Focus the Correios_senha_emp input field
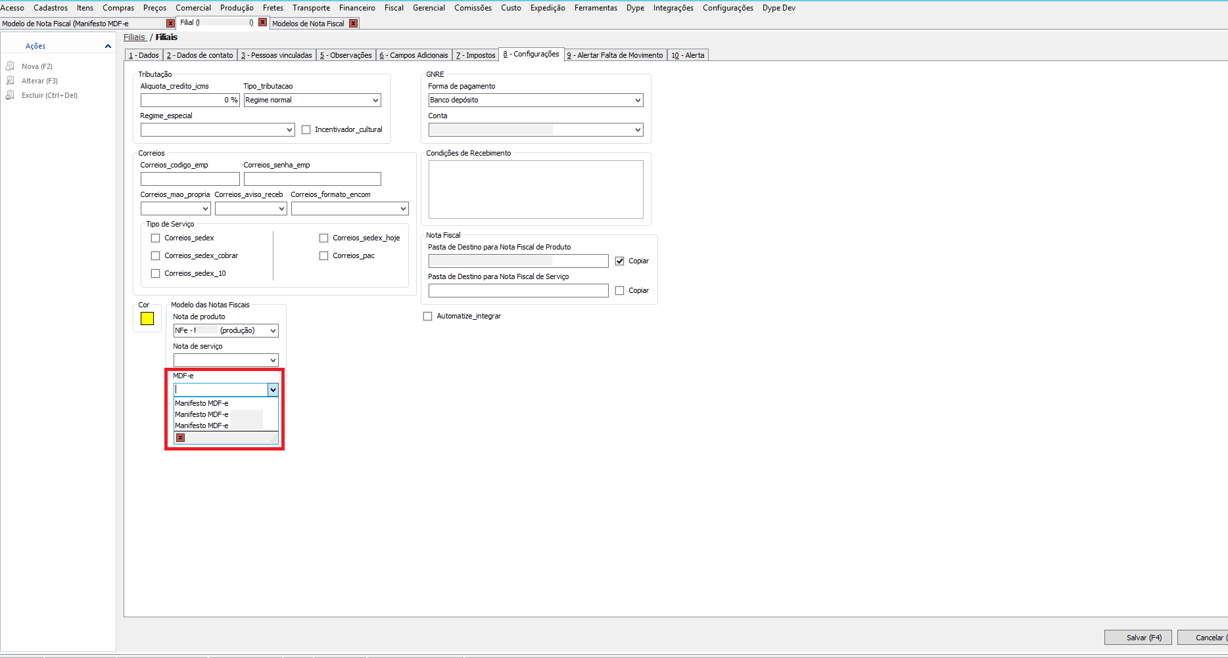Viewport: 1228px width, 658px height. [312, 179]
